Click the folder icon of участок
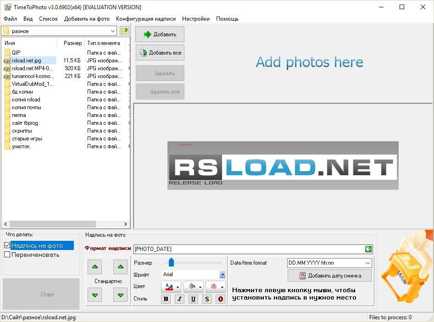 tap(7, 146)
